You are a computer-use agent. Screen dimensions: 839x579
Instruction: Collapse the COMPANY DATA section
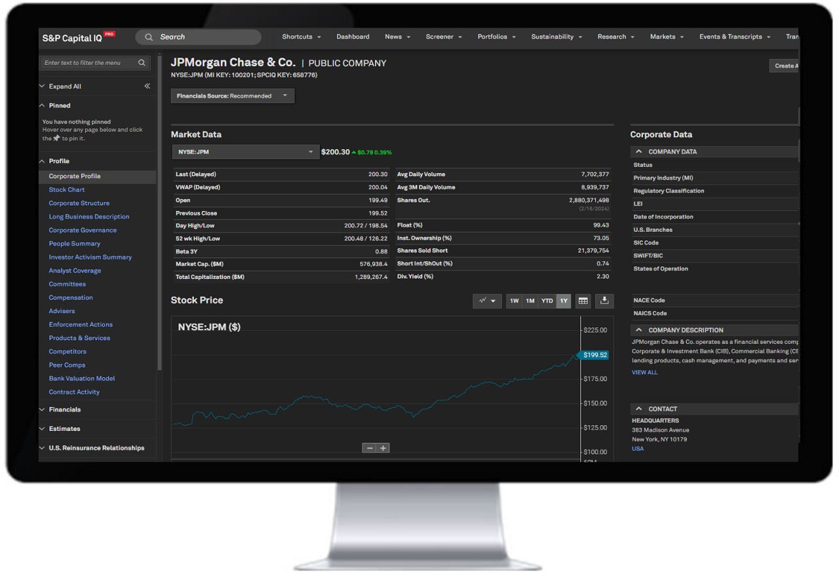[639, 152]
